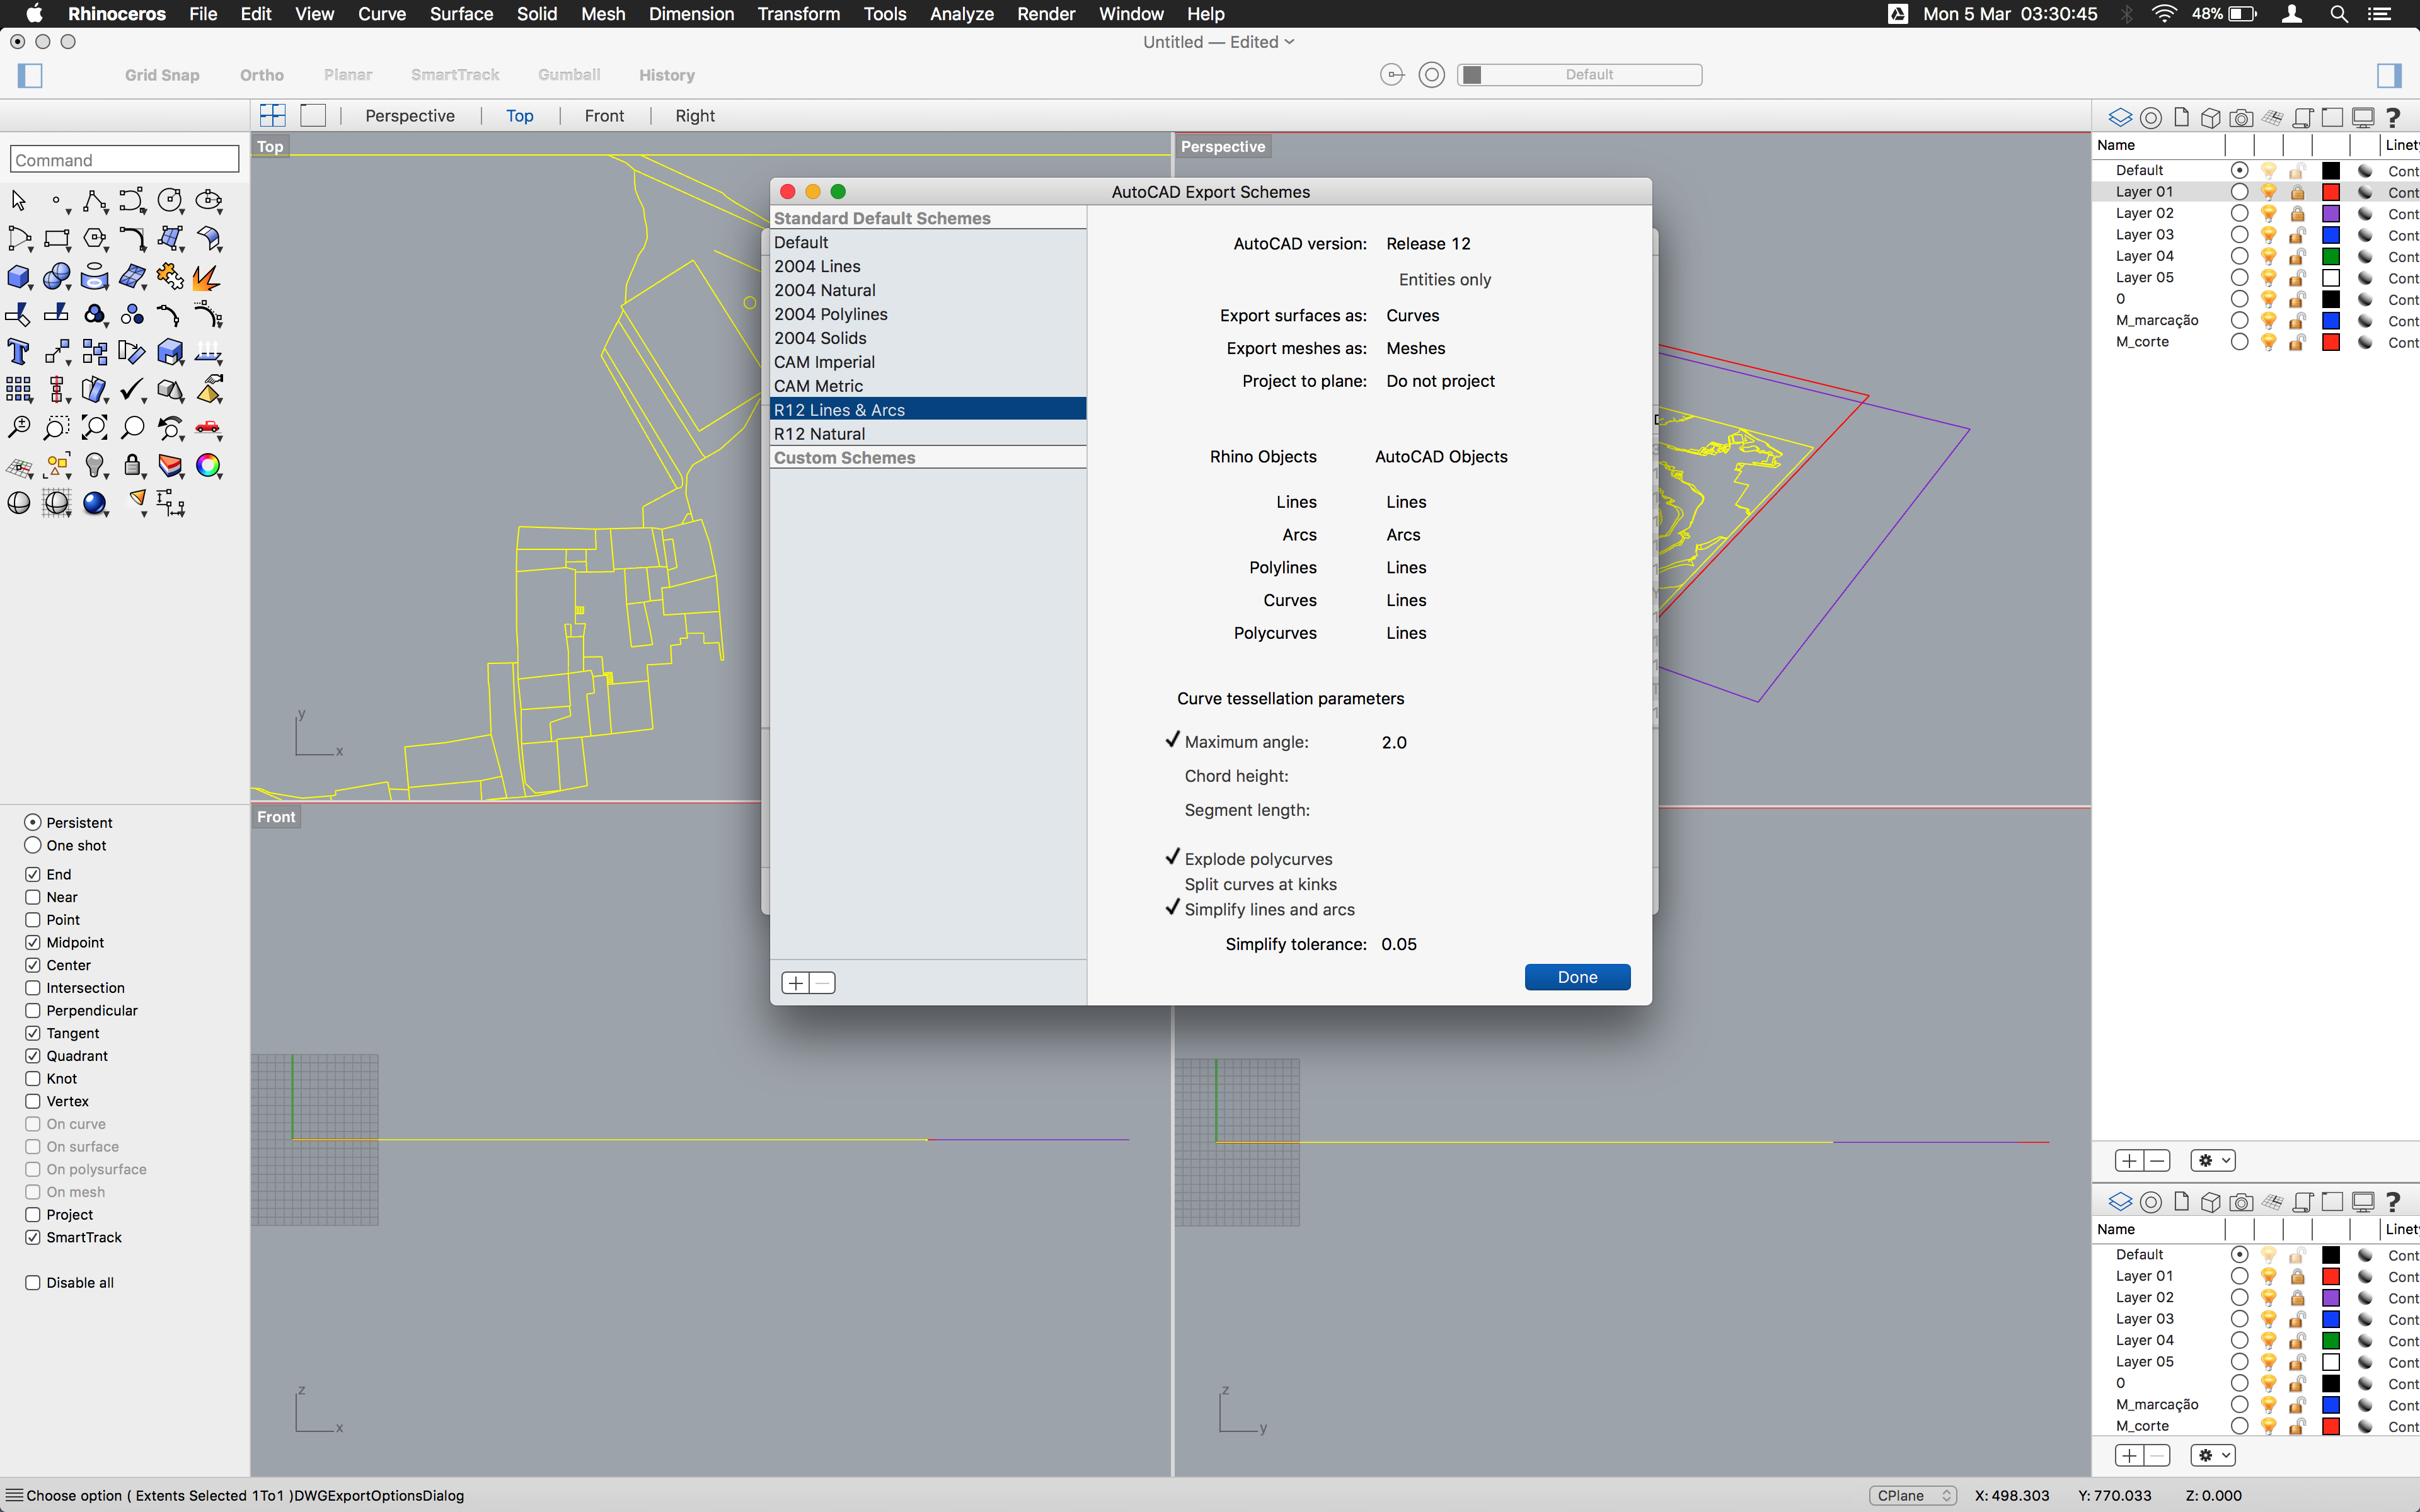Select the Ellipse tool
The height and width of the screenshot is (1512, 2420).
(209, 201)
